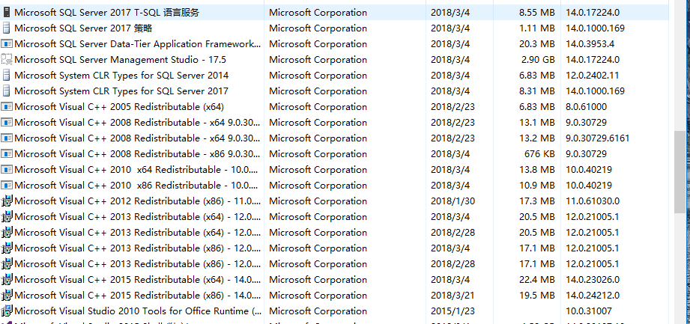Click icon of Visual C++ 2013 (x64) installed 2018/2/28
The image size is (690, 324).
(x=7, y=233)
